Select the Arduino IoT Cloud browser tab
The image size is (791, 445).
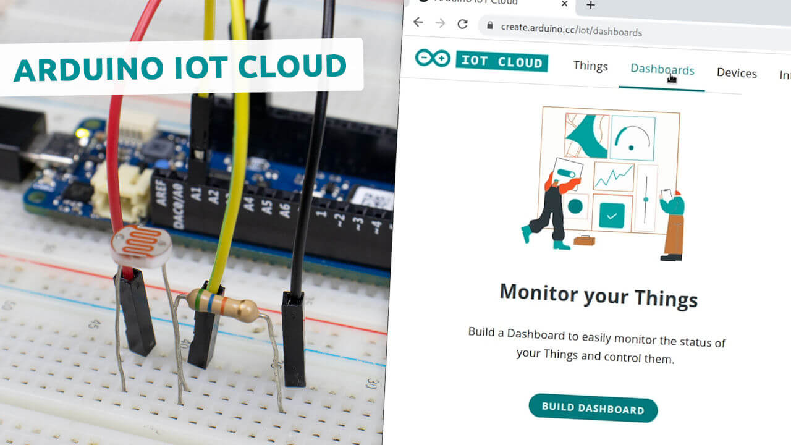[x=494, y=4]
